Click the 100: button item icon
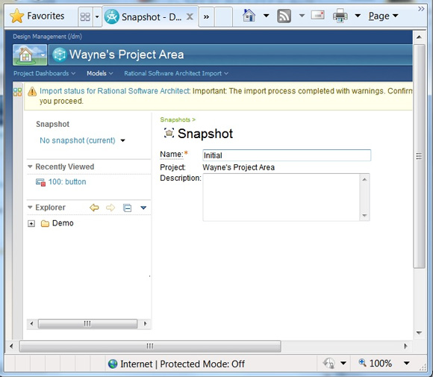The width and height of the screenshot is (433, 377). [40, 182]
